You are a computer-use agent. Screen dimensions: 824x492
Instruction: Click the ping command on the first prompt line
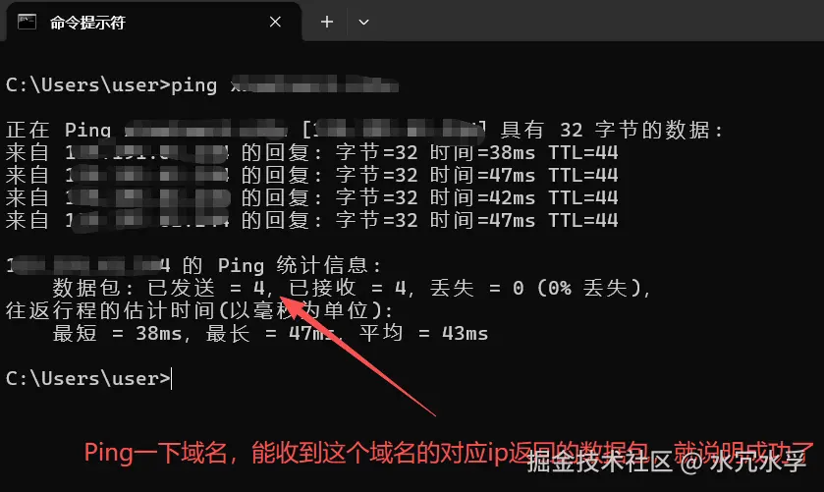(193, 85)
